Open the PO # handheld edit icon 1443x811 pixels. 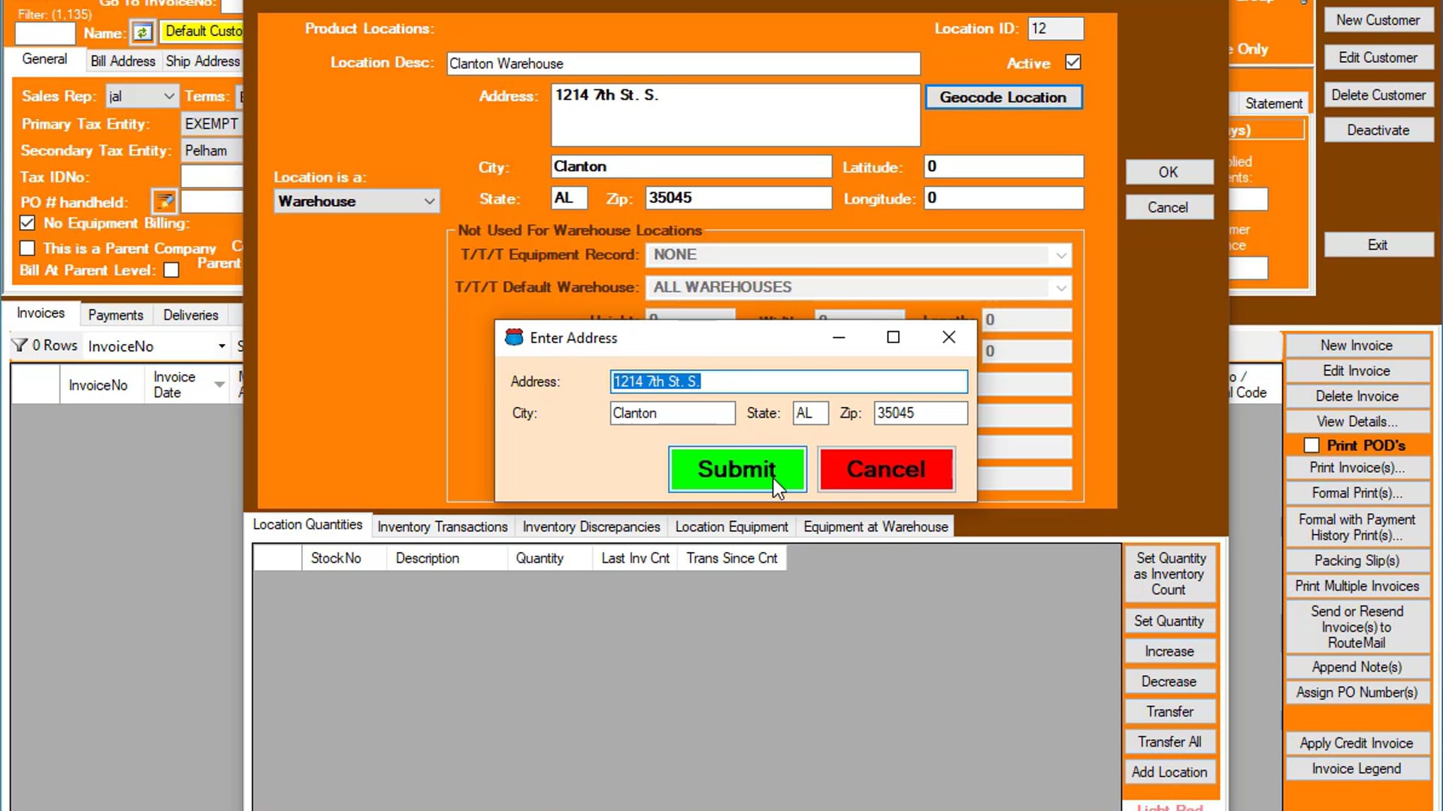[x=164, y=201]
